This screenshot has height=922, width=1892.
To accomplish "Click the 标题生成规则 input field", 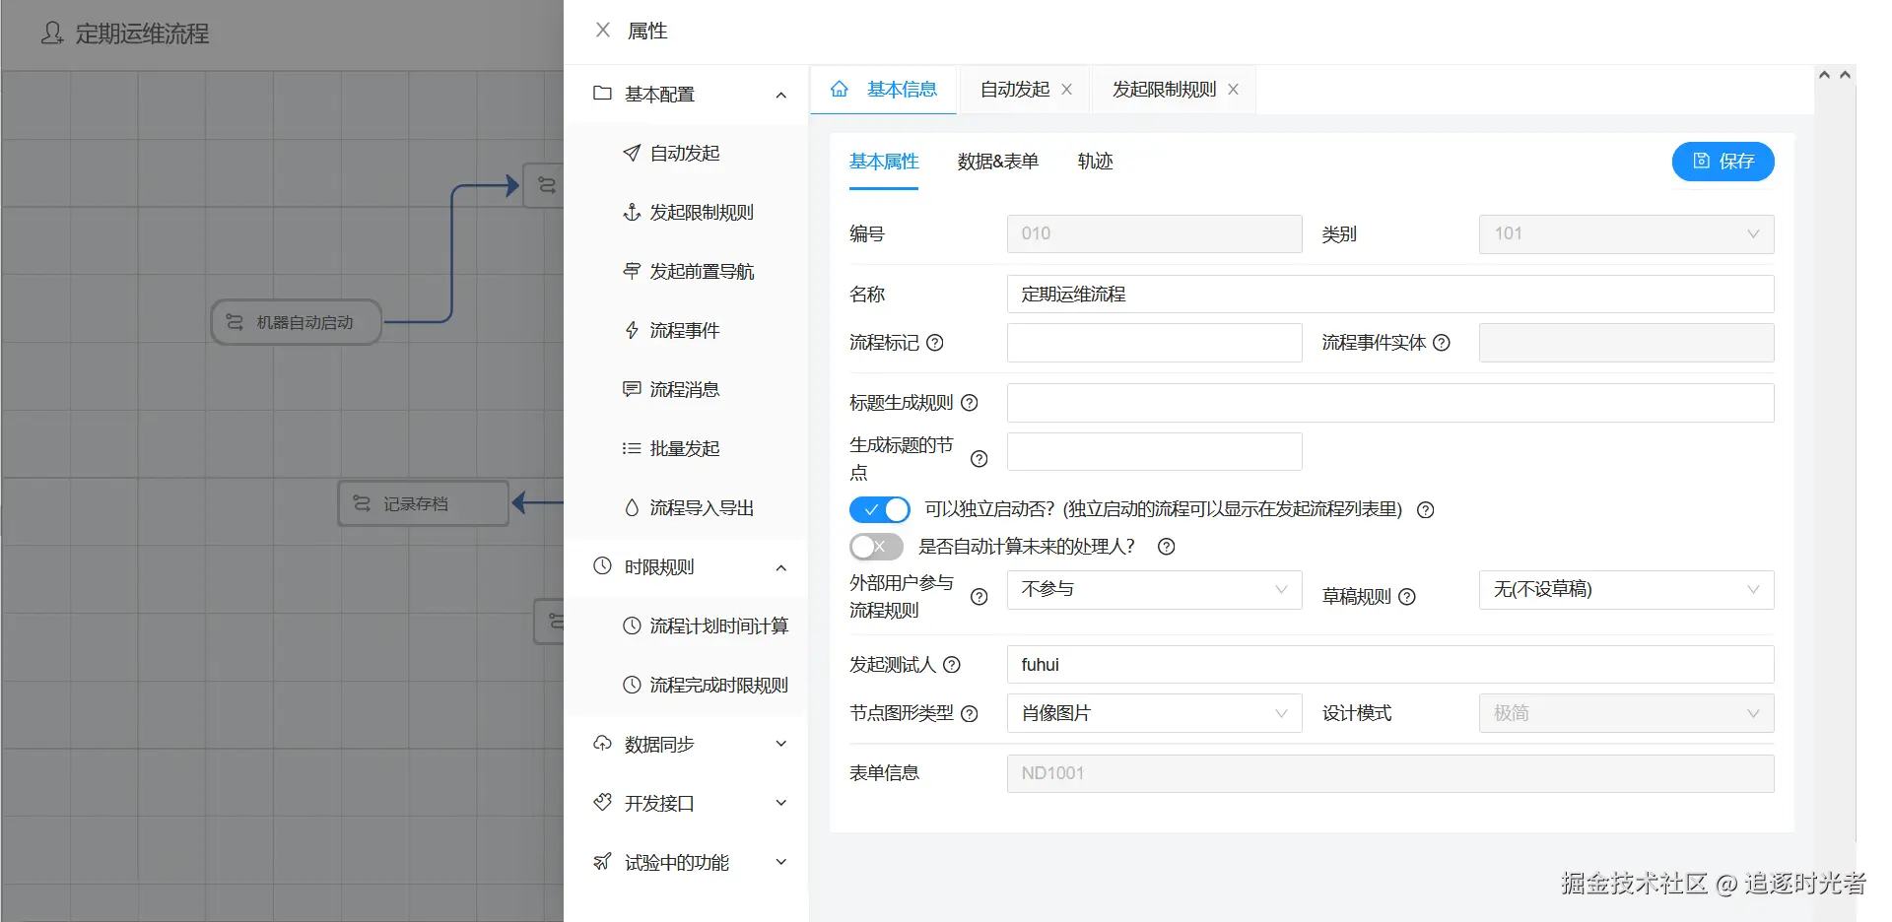I will (x=1390, y=403).
